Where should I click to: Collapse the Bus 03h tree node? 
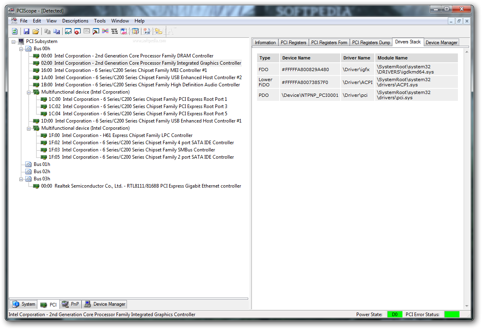(21, 179)
